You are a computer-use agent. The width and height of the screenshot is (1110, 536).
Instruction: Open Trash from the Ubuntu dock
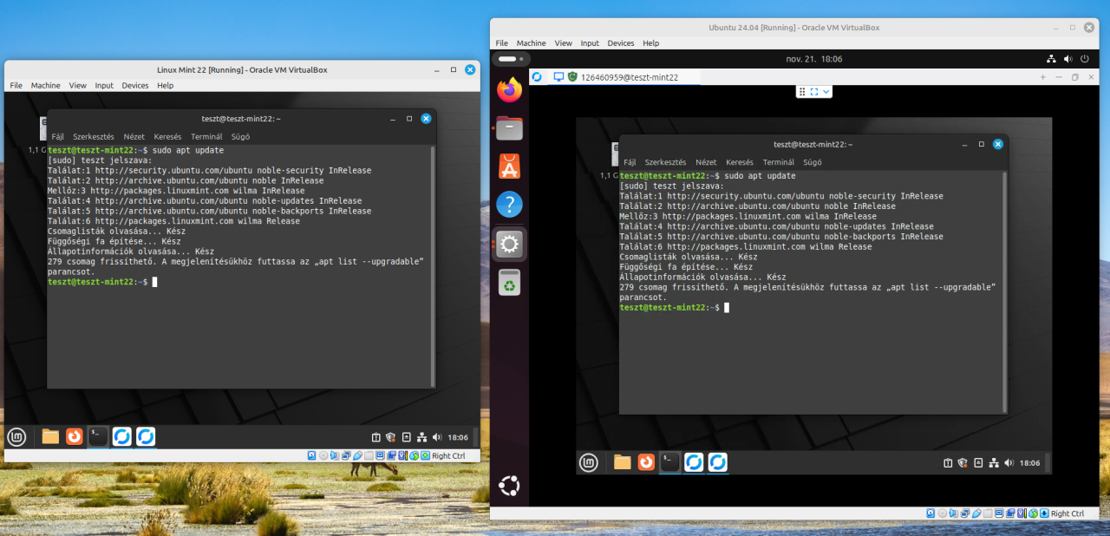509,283
